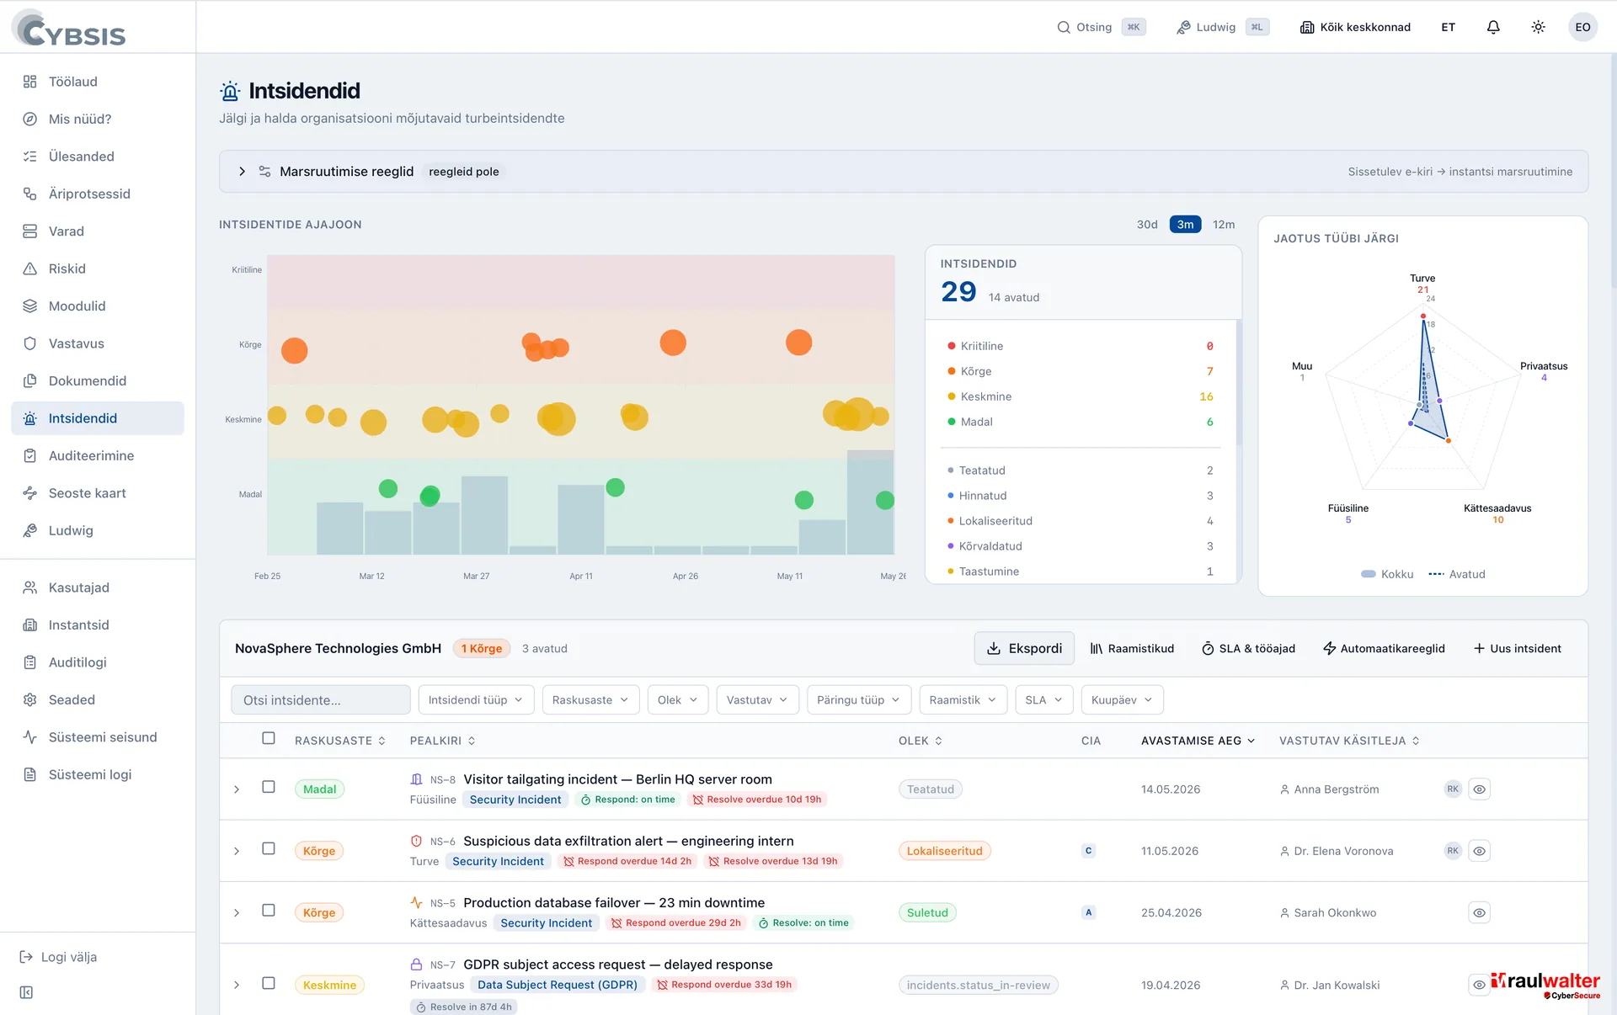Tick the select-all checkbox in table header
Image resolution: width=1617 pixels, height=1015 pixels.
click(x=269, y=738)
